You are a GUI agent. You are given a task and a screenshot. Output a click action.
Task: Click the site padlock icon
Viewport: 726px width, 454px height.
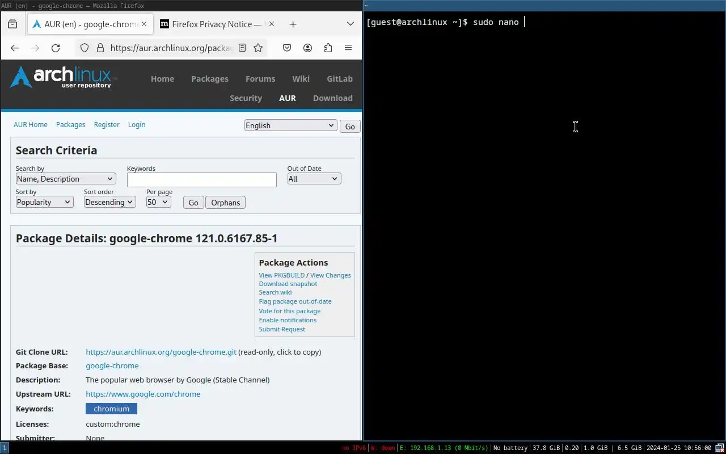(x=100, y=48)
